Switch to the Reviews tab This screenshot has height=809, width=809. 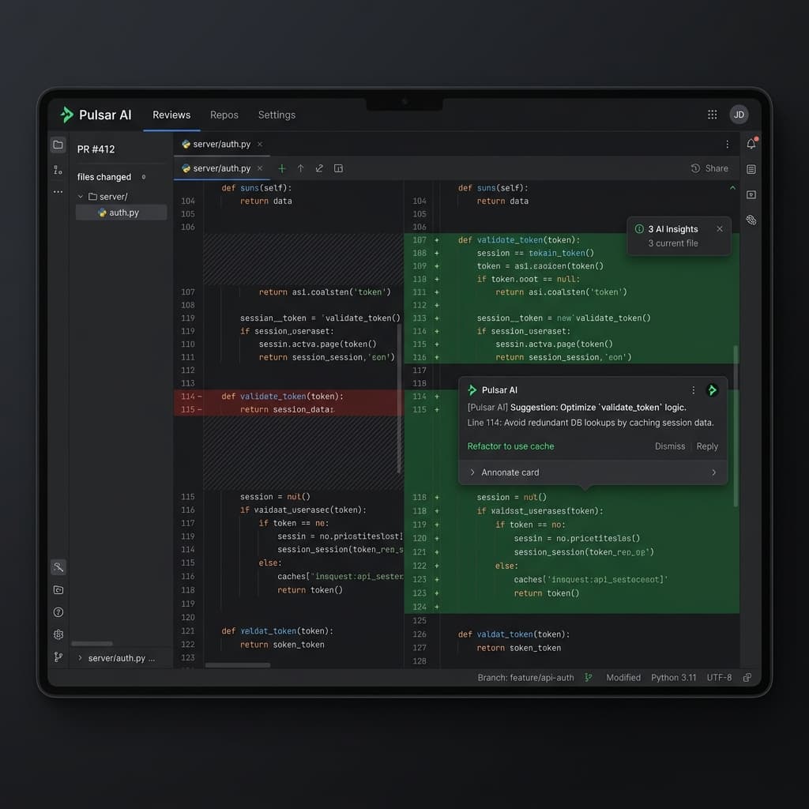(171, 115)
